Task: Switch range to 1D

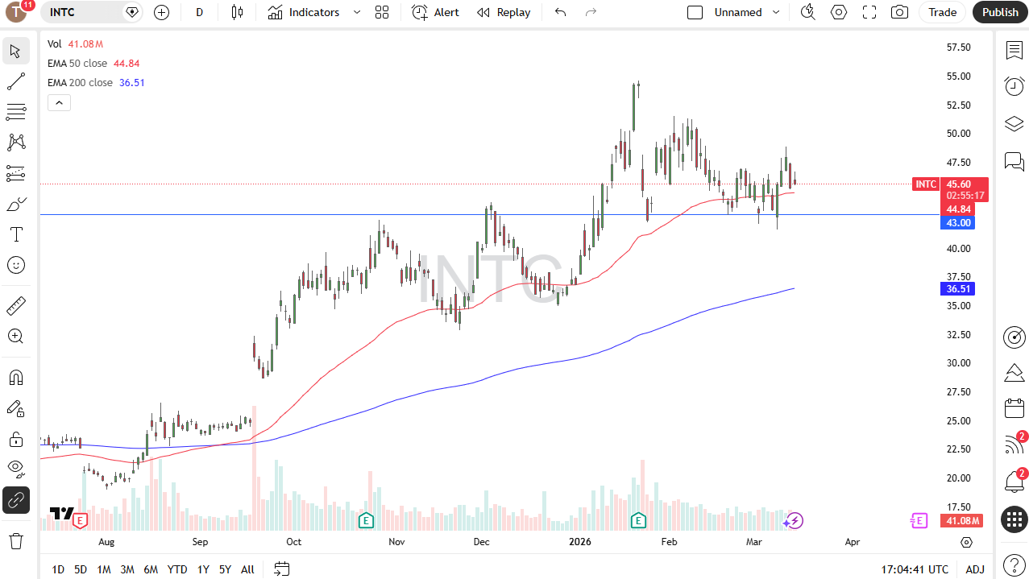Action: pyautogui.click(x=58, y=569)
